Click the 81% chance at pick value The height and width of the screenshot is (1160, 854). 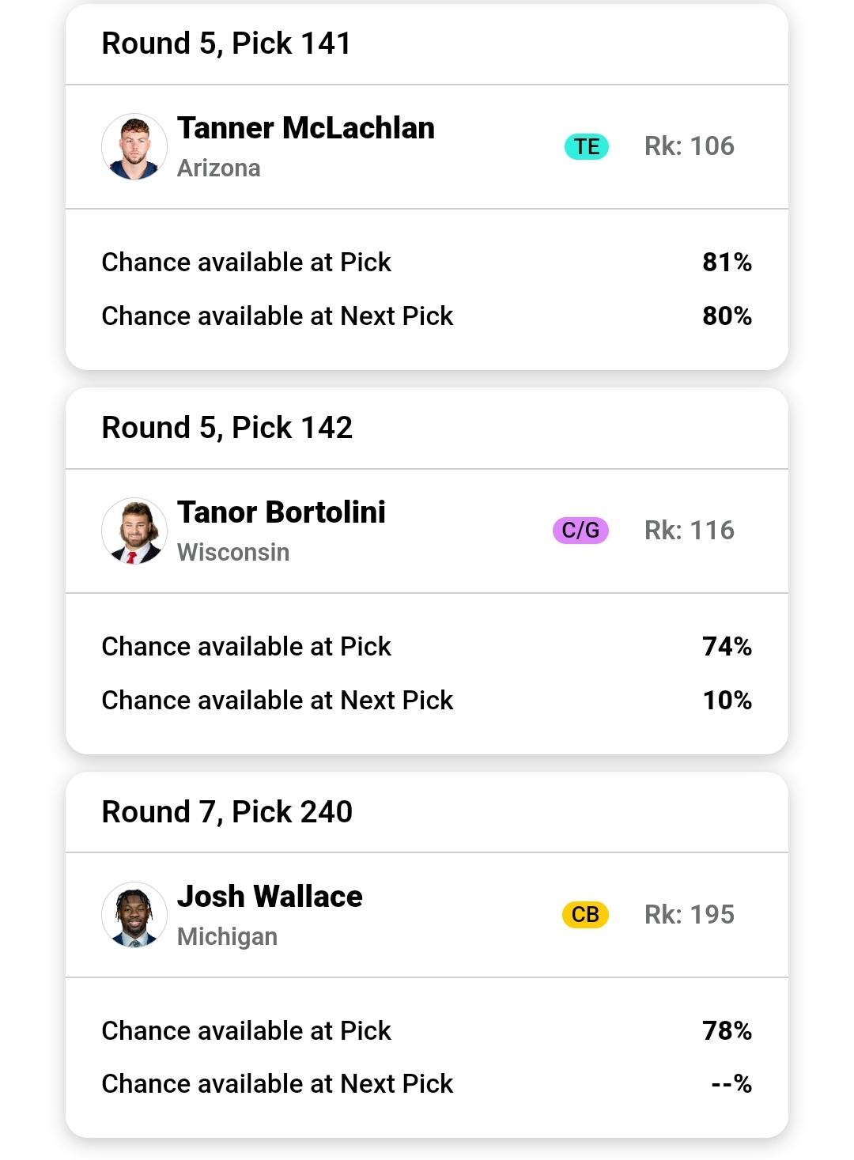(727, 263)
